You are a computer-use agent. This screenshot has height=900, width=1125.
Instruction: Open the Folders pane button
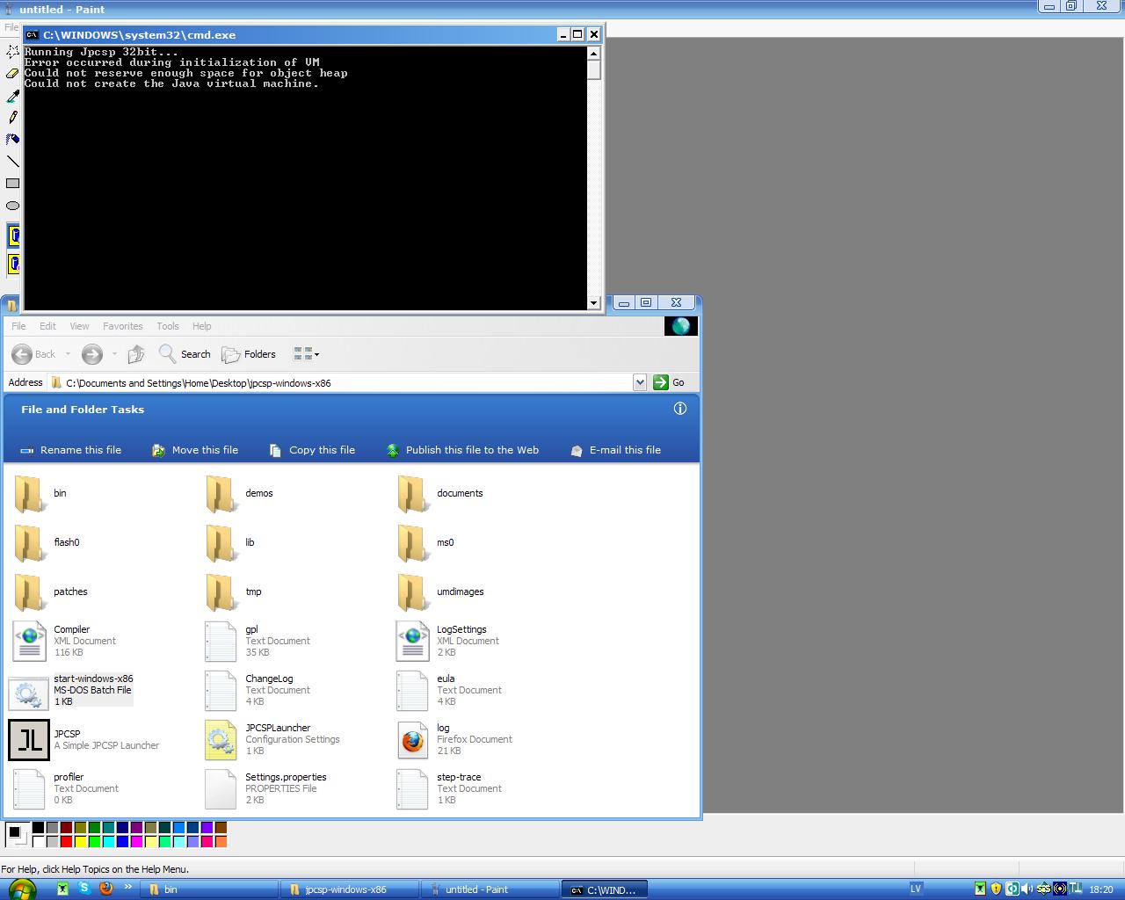(250, 354)
